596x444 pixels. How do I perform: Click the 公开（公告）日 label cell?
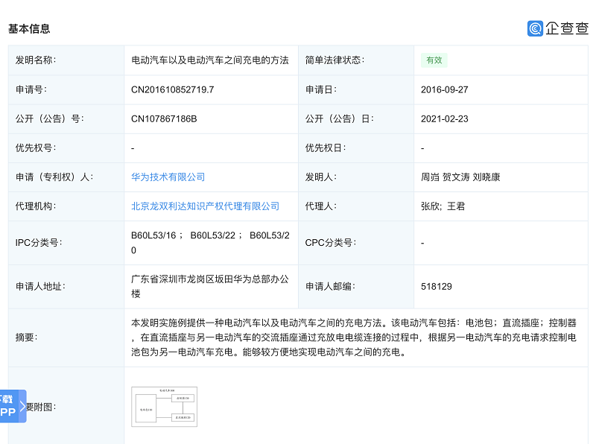pyautogui.click(x=356, y=119)
